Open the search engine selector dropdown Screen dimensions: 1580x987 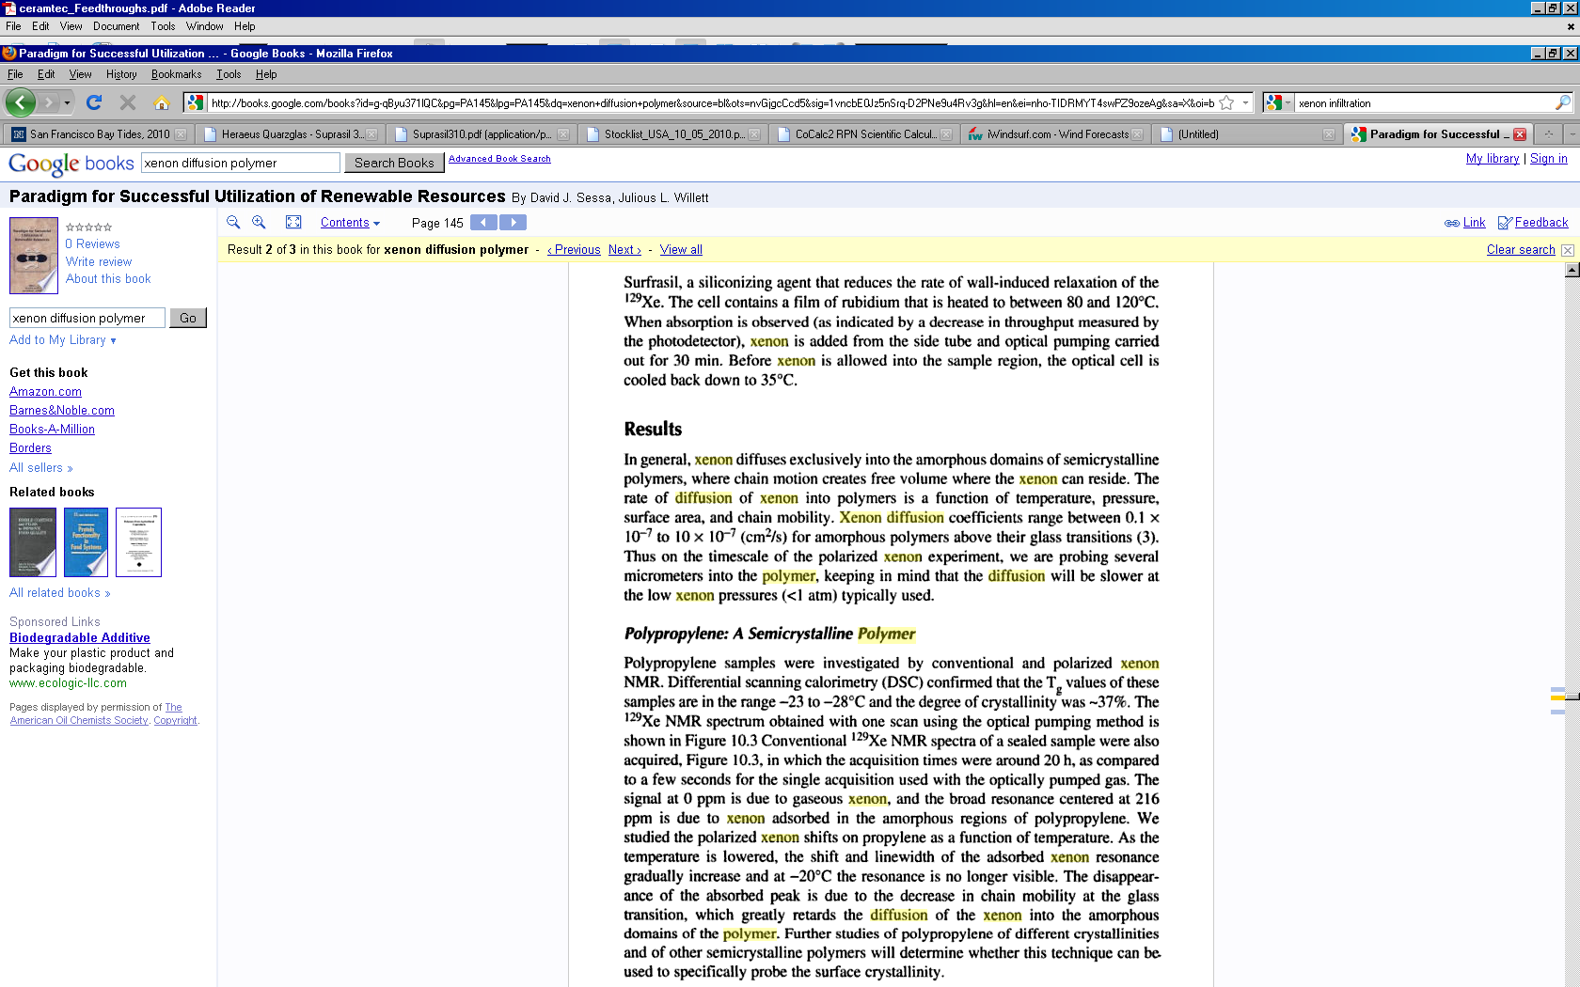[x=1279, y=102]
